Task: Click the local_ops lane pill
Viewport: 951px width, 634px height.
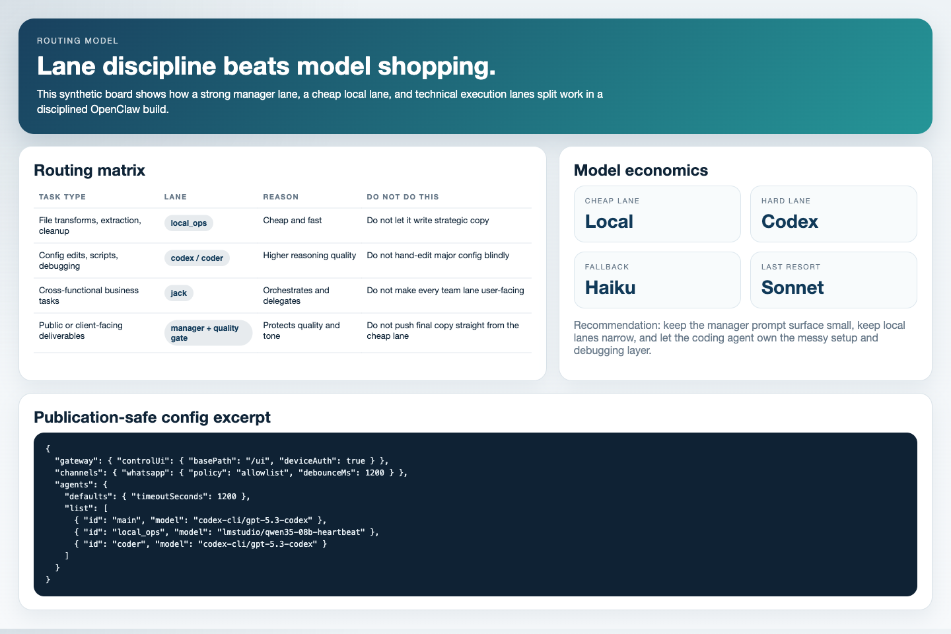Action: click(x=188, y=223)
